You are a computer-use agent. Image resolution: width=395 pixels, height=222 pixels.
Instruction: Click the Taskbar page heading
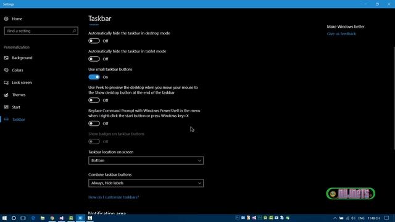(x=100, y=18)
